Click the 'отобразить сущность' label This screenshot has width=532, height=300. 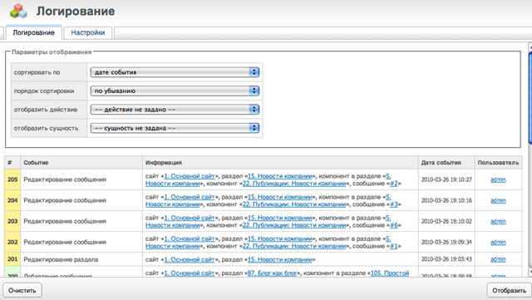click(47, 128)
